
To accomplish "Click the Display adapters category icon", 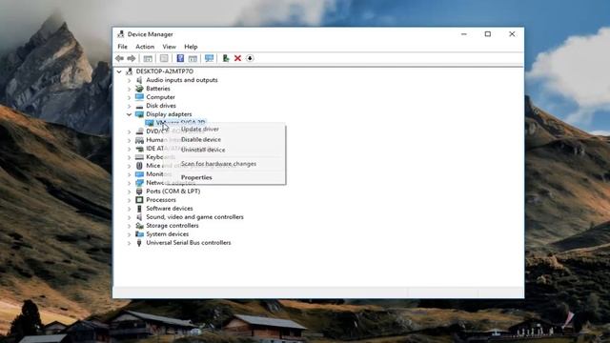I will 139,114.
